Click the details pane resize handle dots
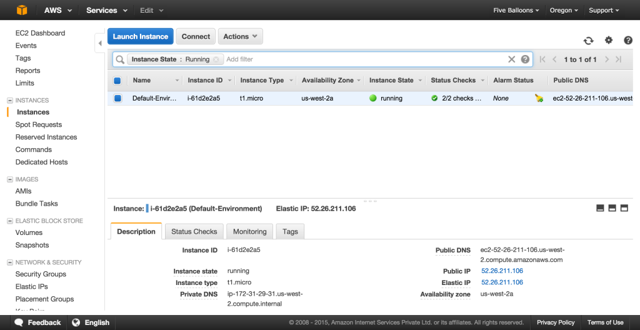The image size is (640, 330). point(370,201)
